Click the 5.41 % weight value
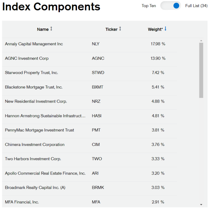 tap(158, 87)
